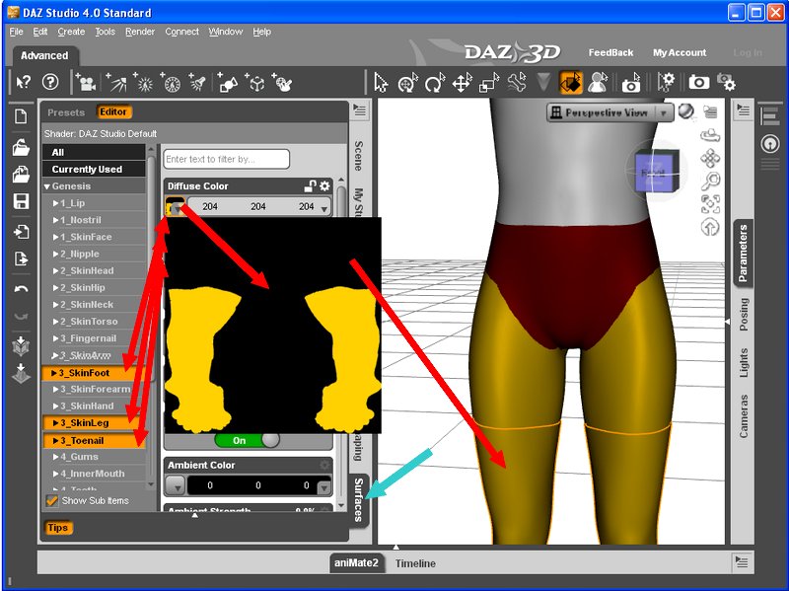Select the Rotate tool
The image size is (789, 591).
(435, 83)
